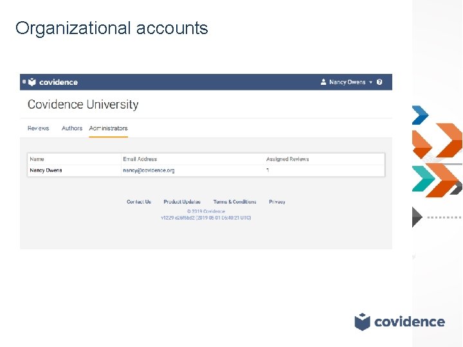This screenshot has height=347, width=463.
Task: Switch to the Authors tab
Action: point(72,129)
